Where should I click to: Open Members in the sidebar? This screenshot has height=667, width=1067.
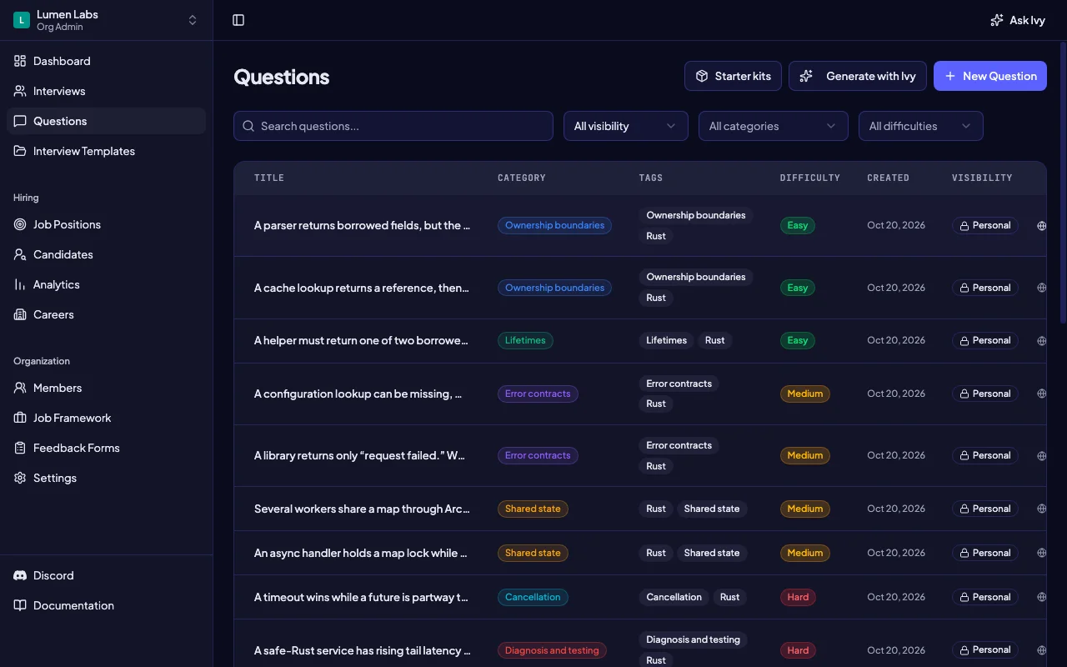(106, 388)
